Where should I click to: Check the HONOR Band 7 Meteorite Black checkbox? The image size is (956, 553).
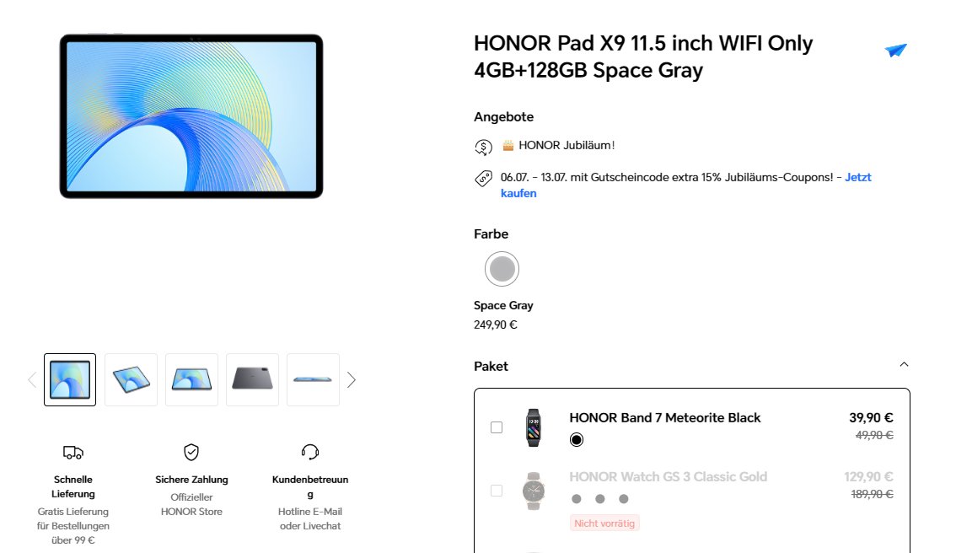pos(497,427)
